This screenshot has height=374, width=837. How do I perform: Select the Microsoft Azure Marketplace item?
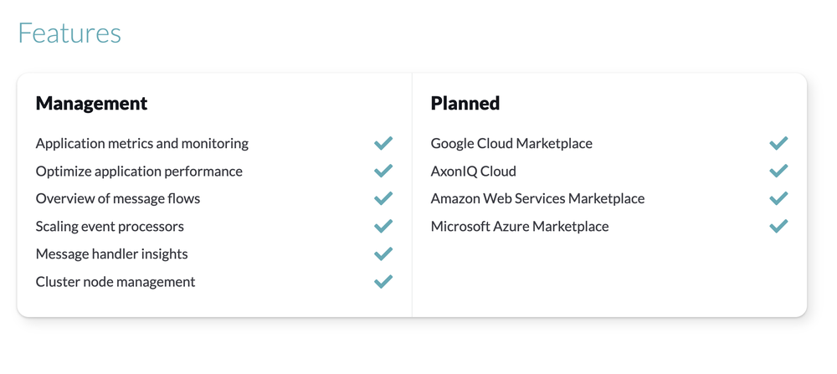[520, 226]
